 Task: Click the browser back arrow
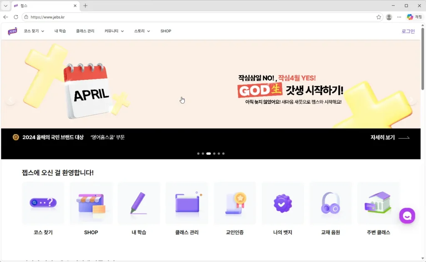[6, 17]
